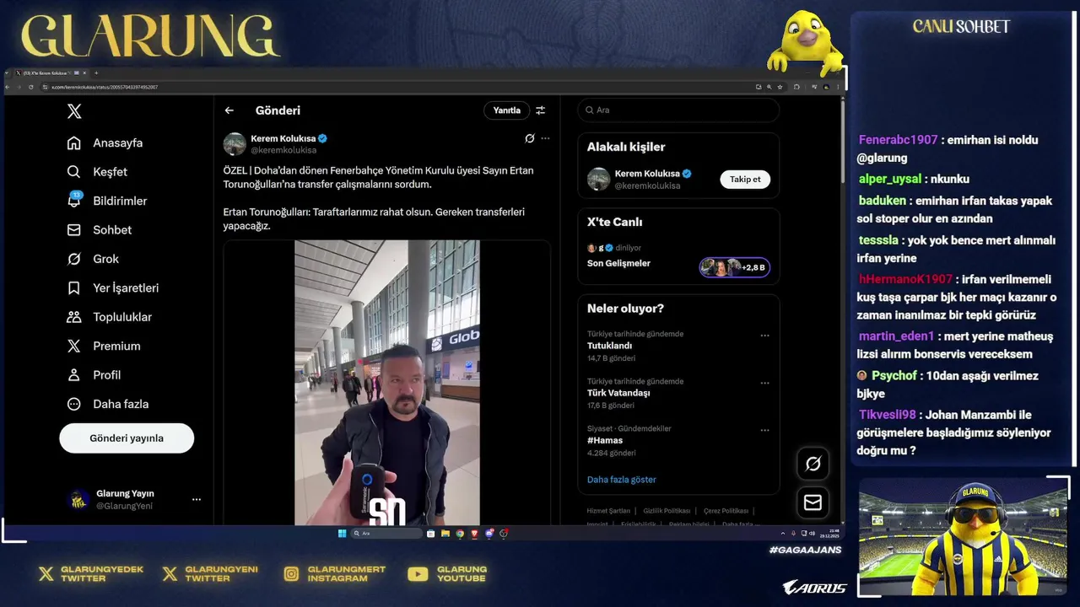Open Yer İşaretleri bookmarks
The height and width of the screenshot is (607, 1080).
[113, 287]
